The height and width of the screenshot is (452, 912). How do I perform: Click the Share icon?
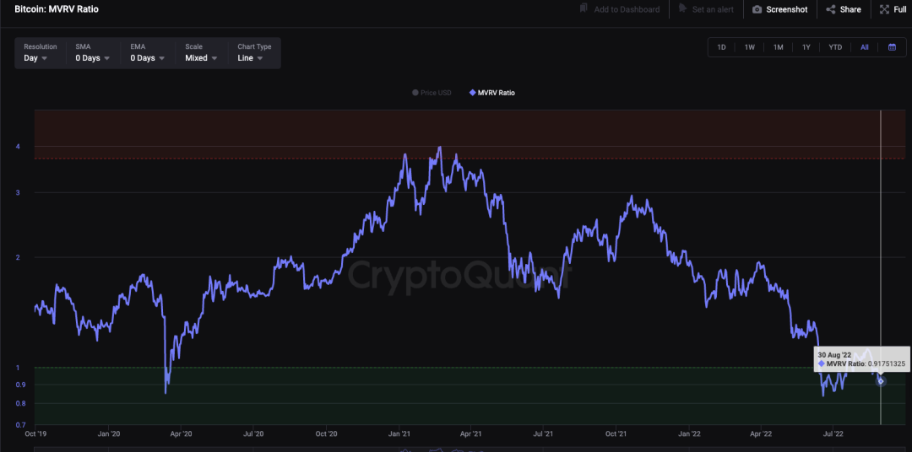click(x=831, y=9)
